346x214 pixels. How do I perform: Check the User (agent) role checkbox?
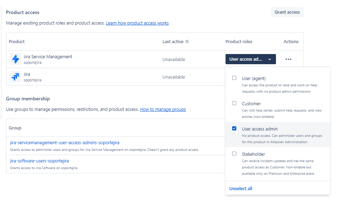pyautogui.click(x=234, y=78)
